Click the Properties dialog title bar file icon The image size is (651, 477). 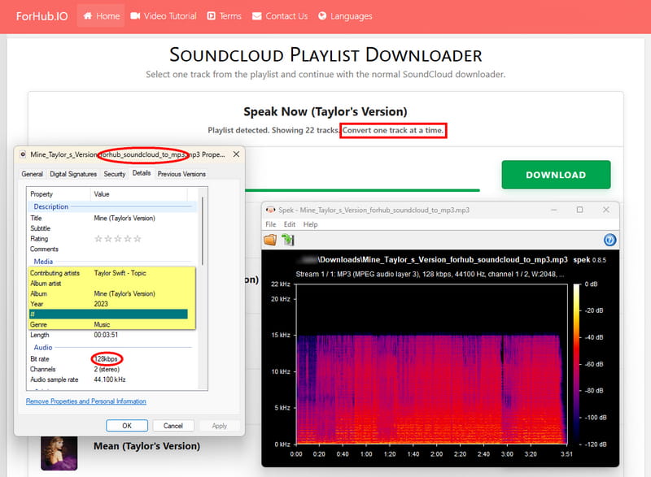[x=23, y=154]
